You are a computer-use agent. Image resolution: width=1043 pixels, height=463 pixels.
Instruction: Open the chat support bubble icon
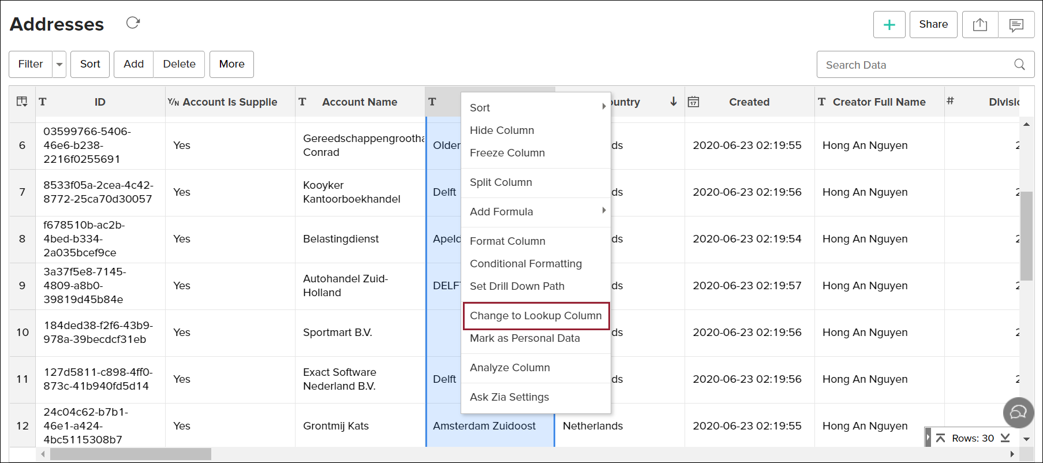pyautogui.click(x=1018, y=412)
